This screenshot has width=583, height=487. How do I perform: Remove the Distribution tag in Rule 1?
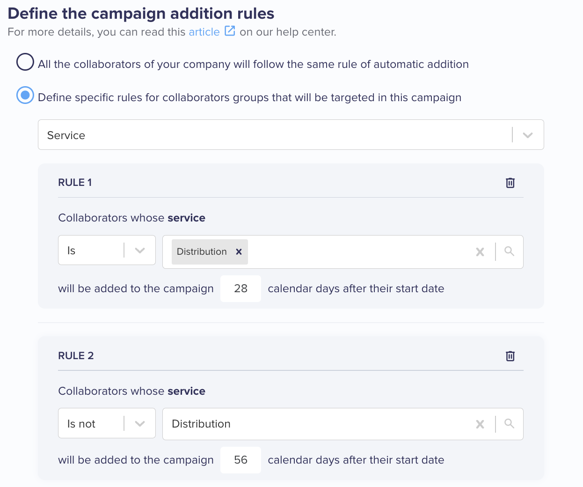click(x=239, y=251)
